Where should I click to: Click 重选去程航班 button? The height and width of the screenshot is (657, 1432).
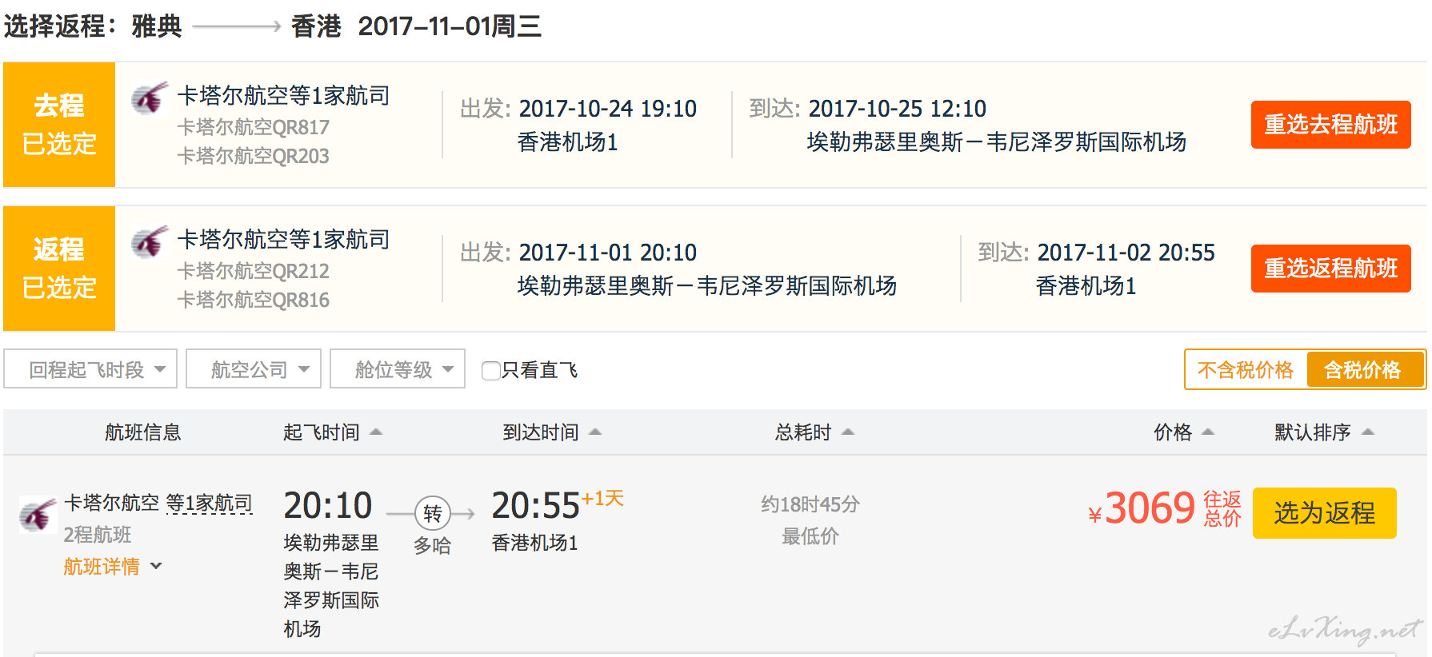1331,125
